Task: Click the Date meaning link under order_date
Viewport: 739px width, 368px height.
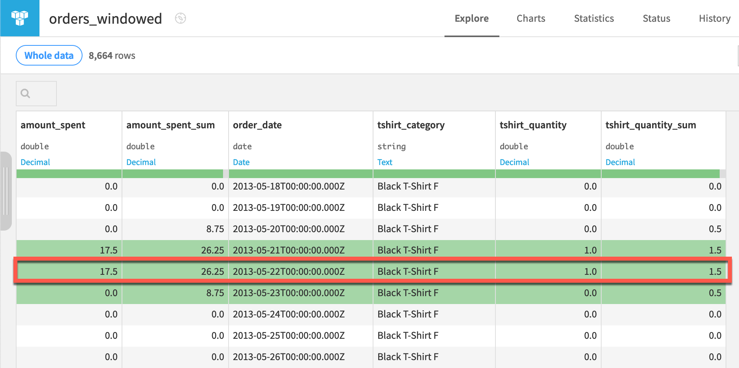Action: tap(241, 162)
